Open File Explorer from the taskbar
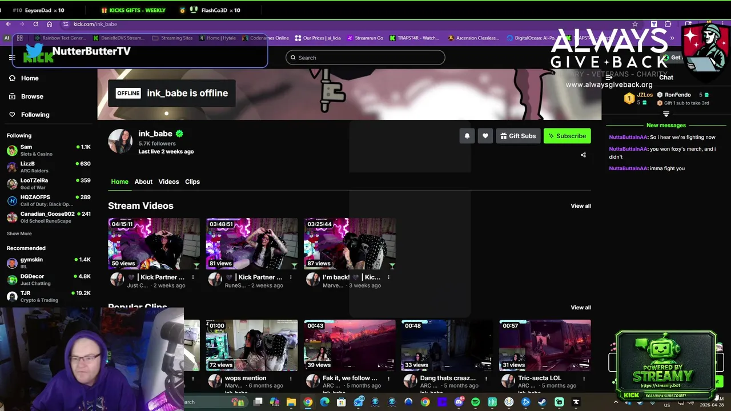731x411 pixels. [291, 402]
